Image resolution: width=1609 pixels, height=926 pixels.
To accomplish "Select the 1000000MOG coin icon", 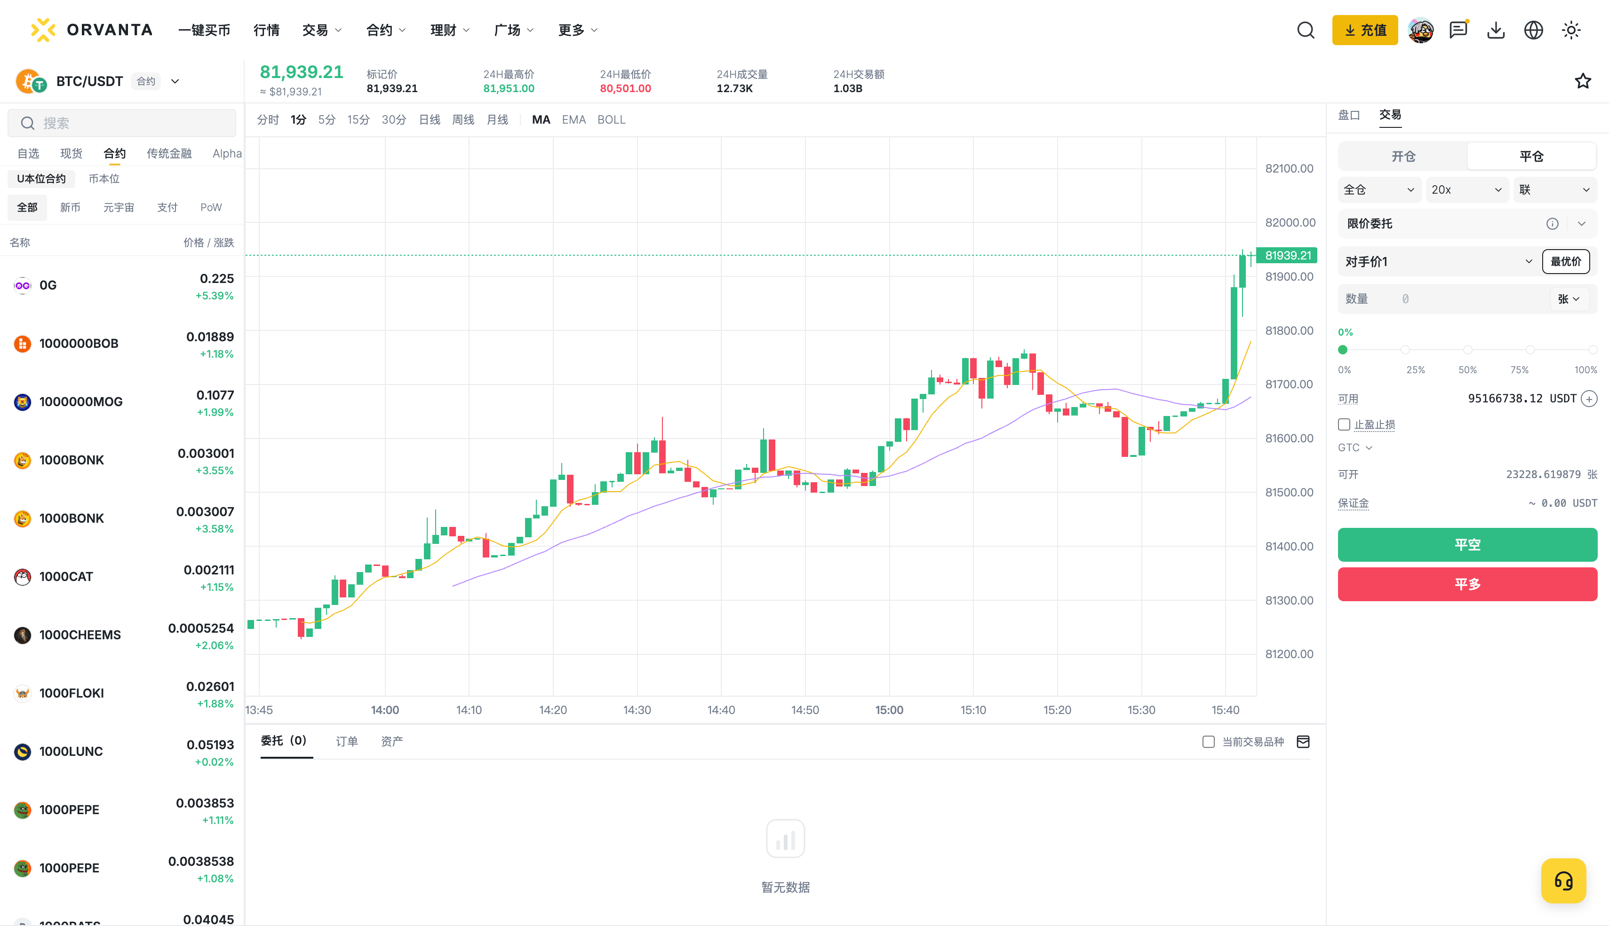I will coord(23,402).
